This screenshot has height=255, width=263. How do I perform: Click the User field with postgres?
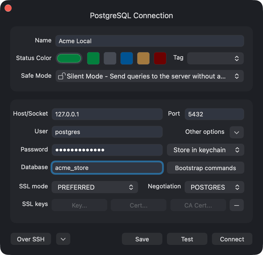tap(107, 132)
